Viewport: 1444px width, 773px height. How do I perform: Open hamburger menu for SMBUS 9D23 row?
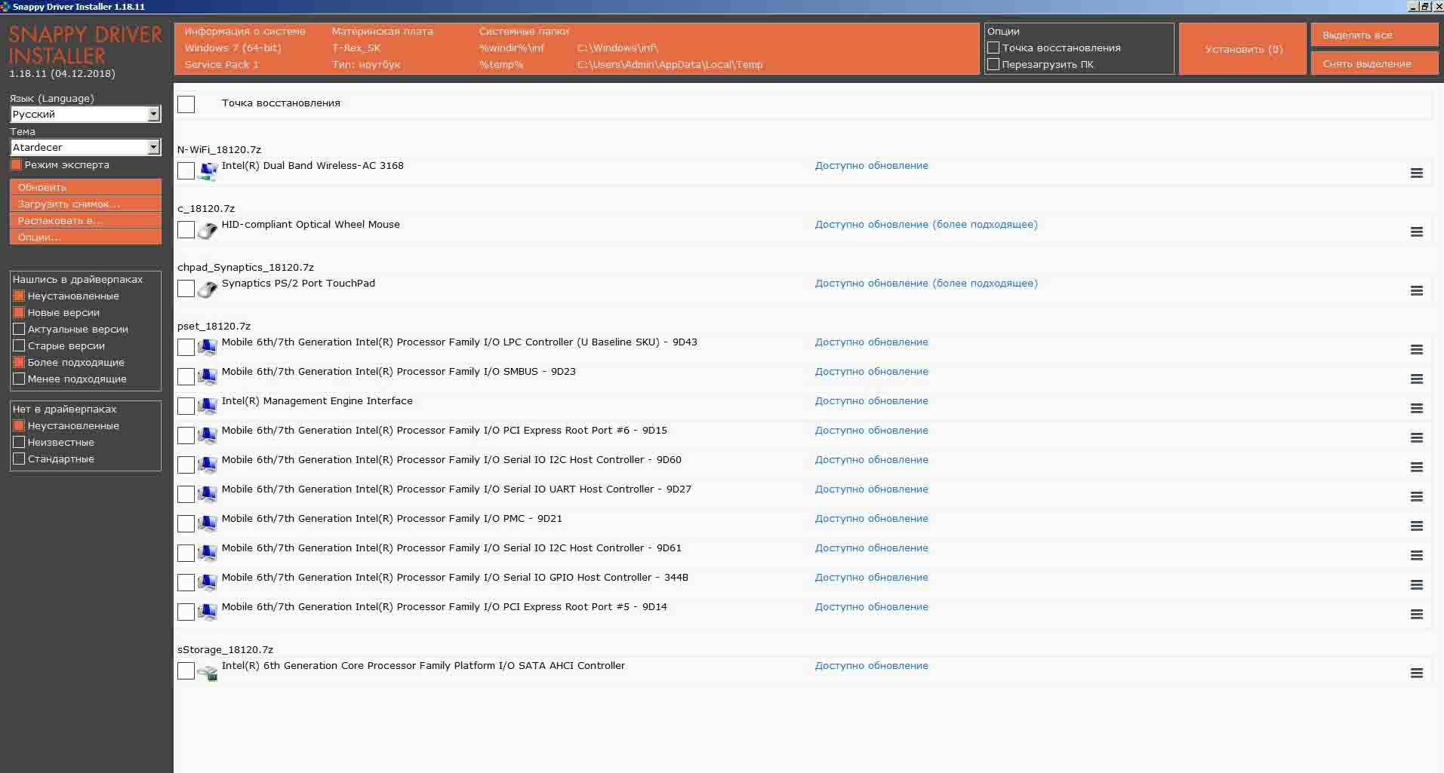tap(1416, 379)
